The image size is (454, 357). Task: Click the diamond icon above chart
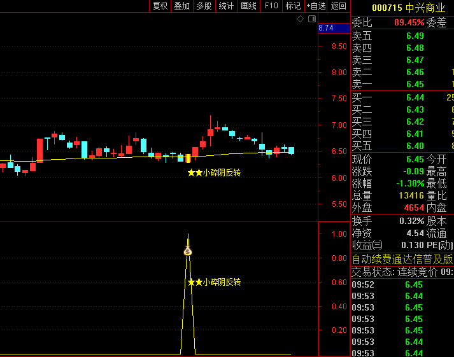point(301,19)
